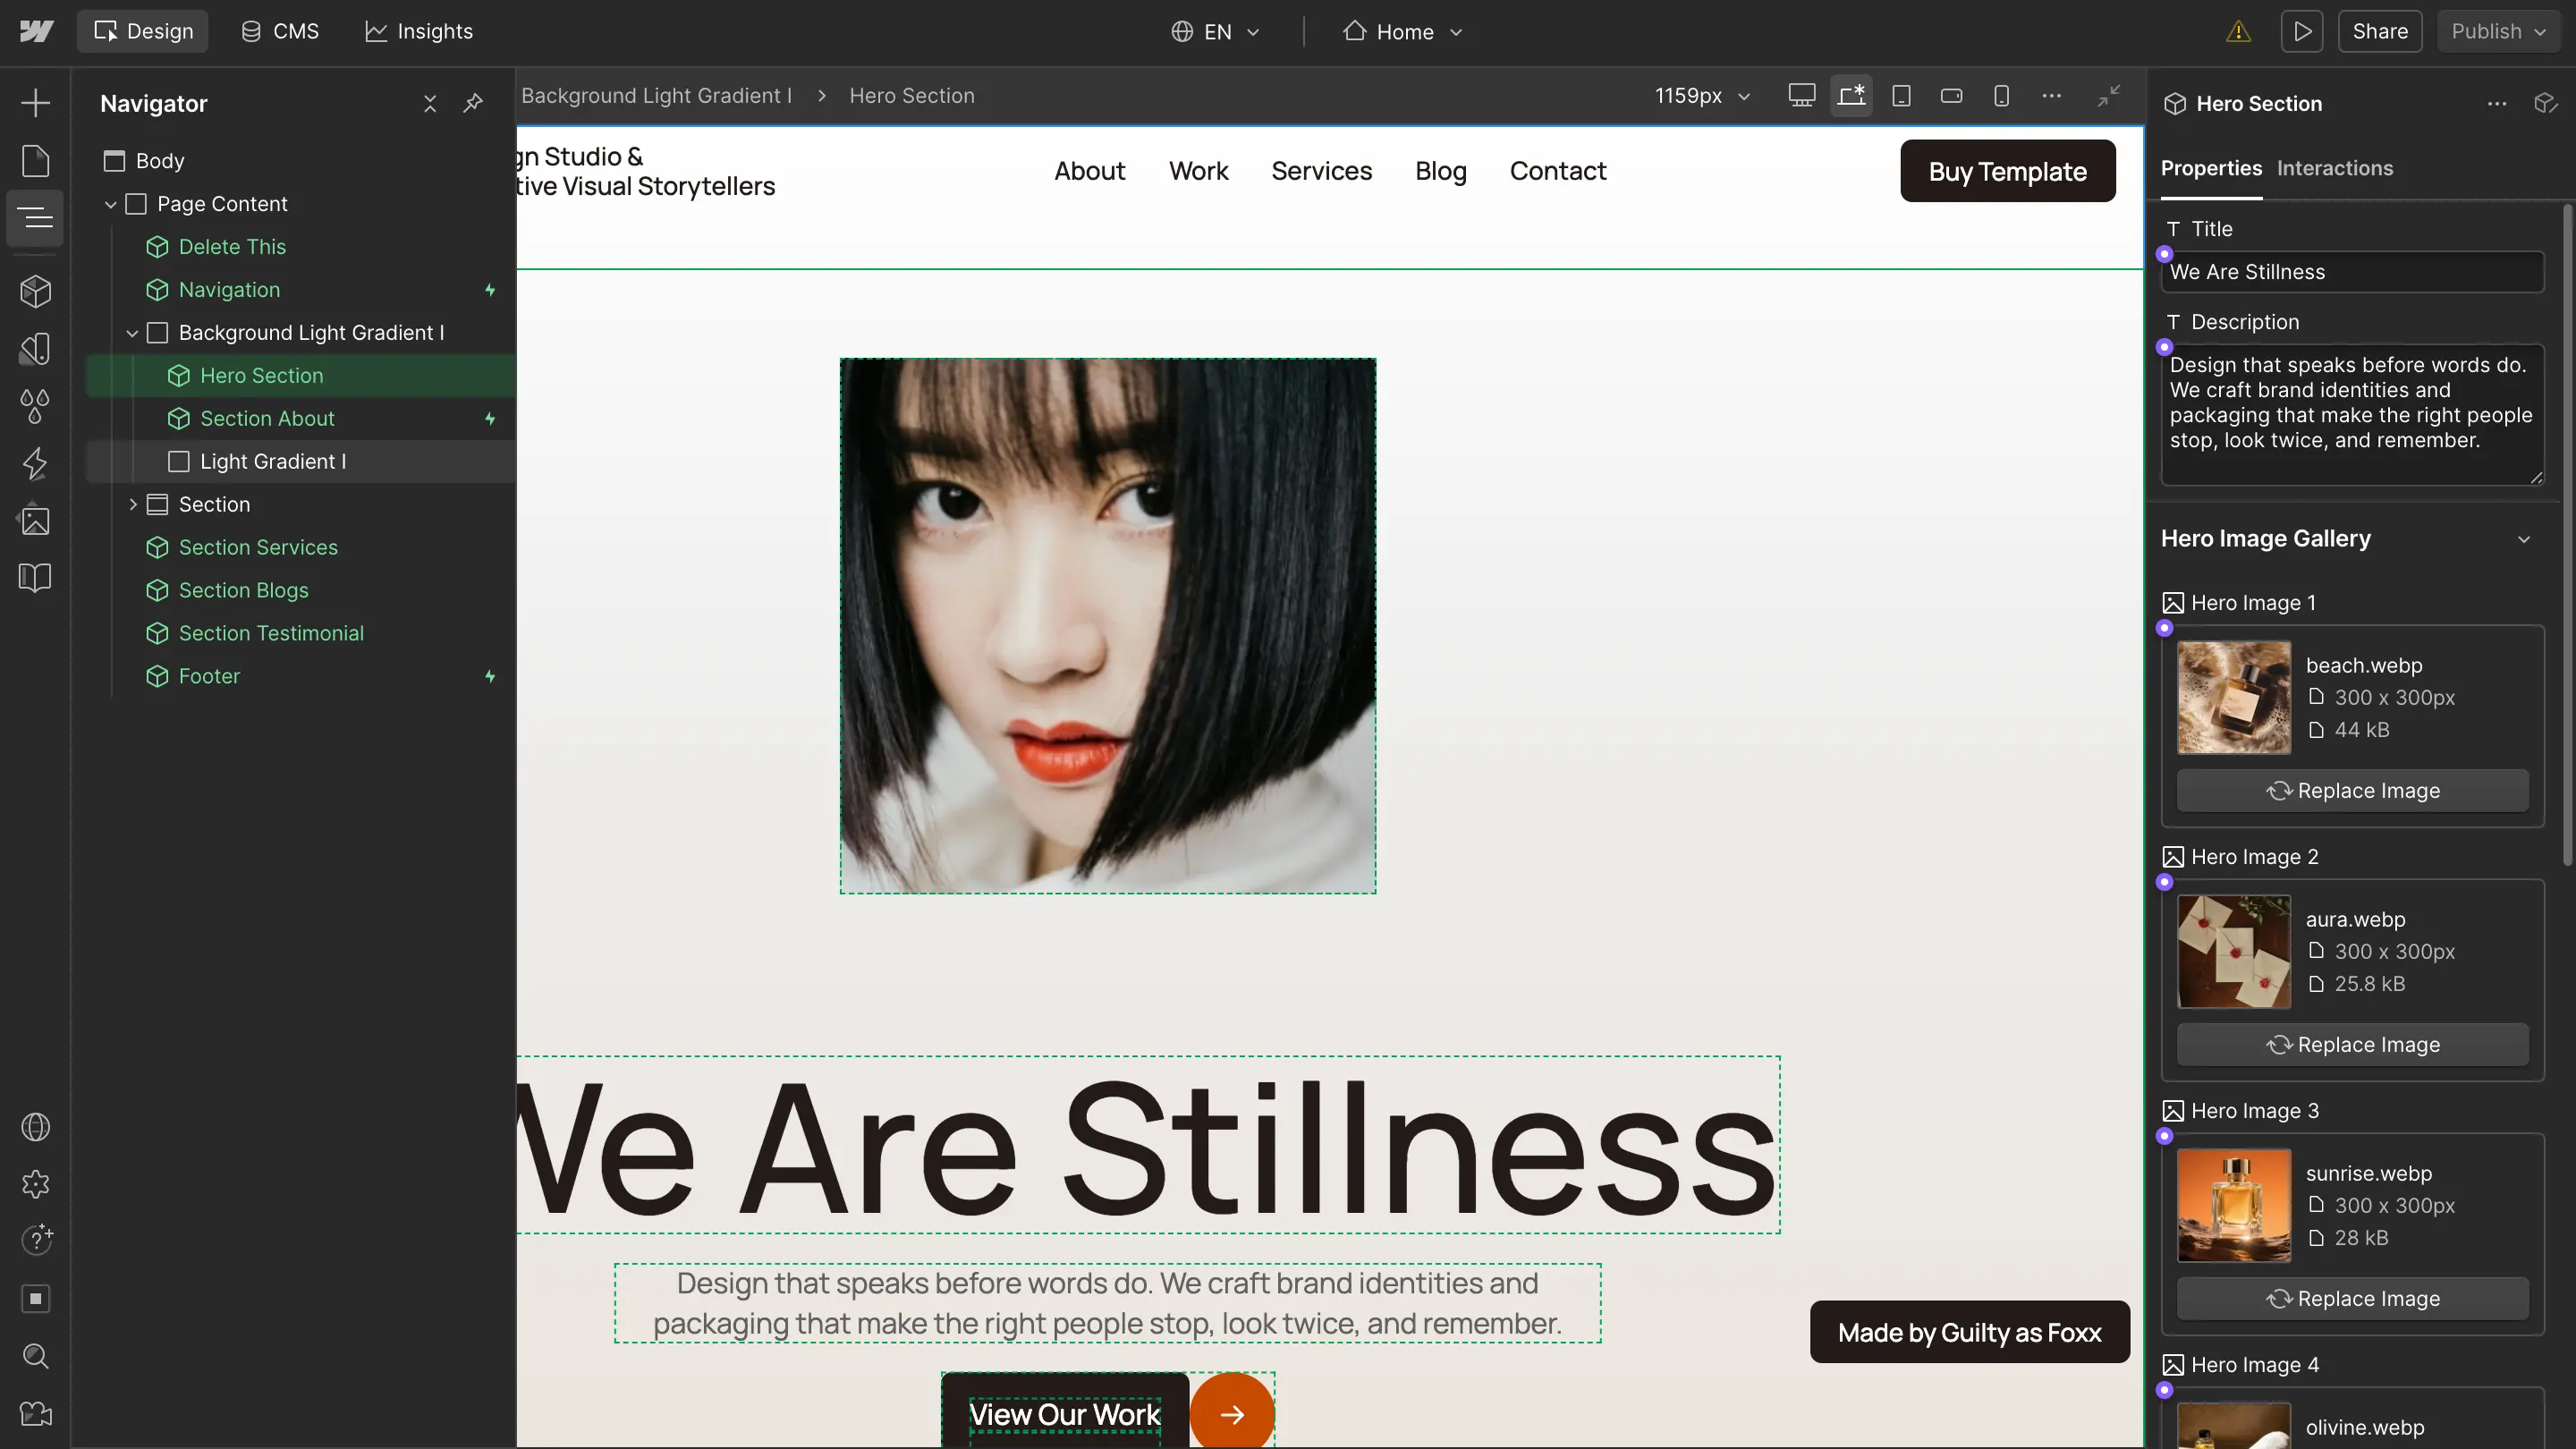Switch to CMS tab
This screenshot has height=1449, width=2576.
[280, 31]
